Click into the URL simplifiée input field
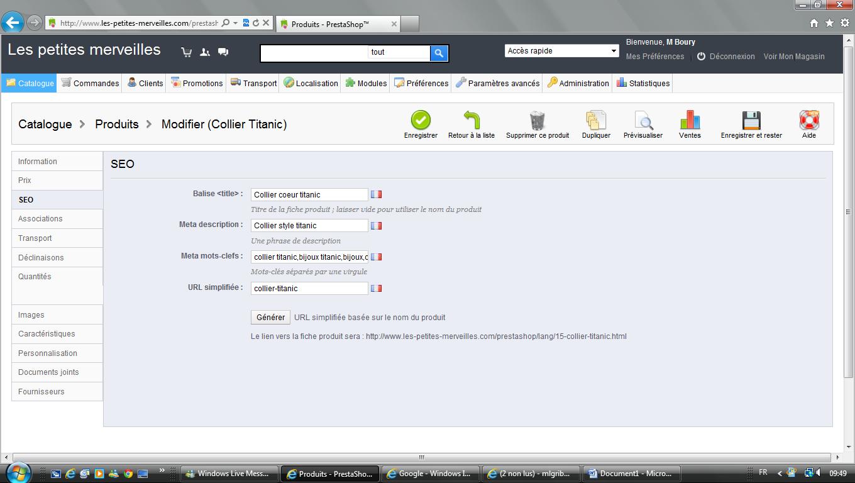 [309, 288]
